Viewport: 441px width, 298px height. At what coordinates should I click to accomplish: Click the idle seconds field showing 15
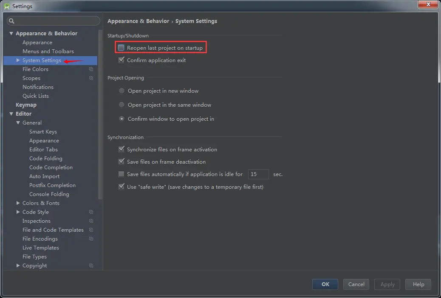pyautogui.click(x=258, y=174)
